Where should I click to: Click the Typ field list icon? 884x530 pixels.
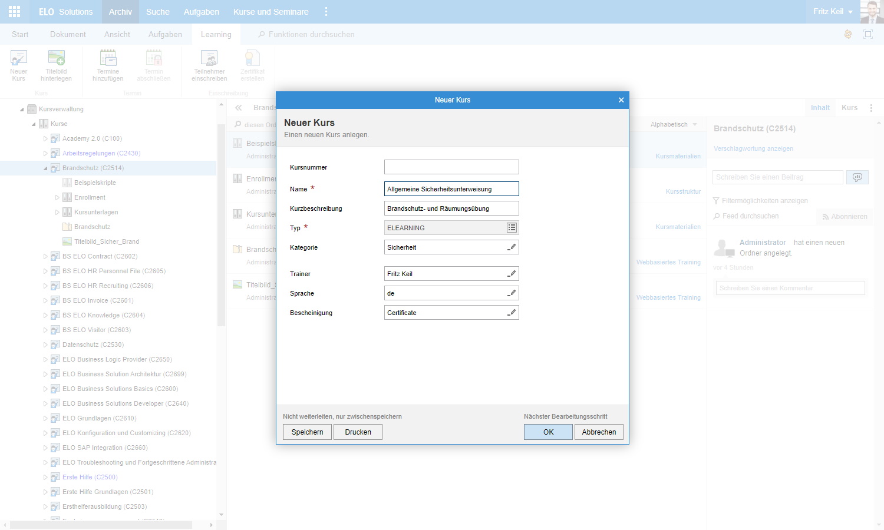click(512, 228)
